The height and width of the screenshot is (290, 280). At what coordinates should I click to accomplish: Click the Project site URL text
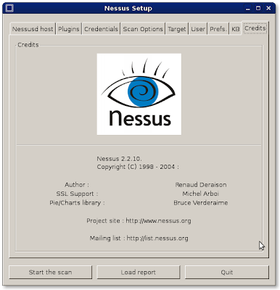[158, 220]
